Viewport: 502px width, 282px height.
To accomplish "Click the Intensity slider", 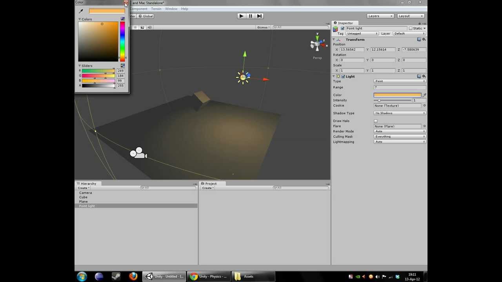I will point(392,100).
